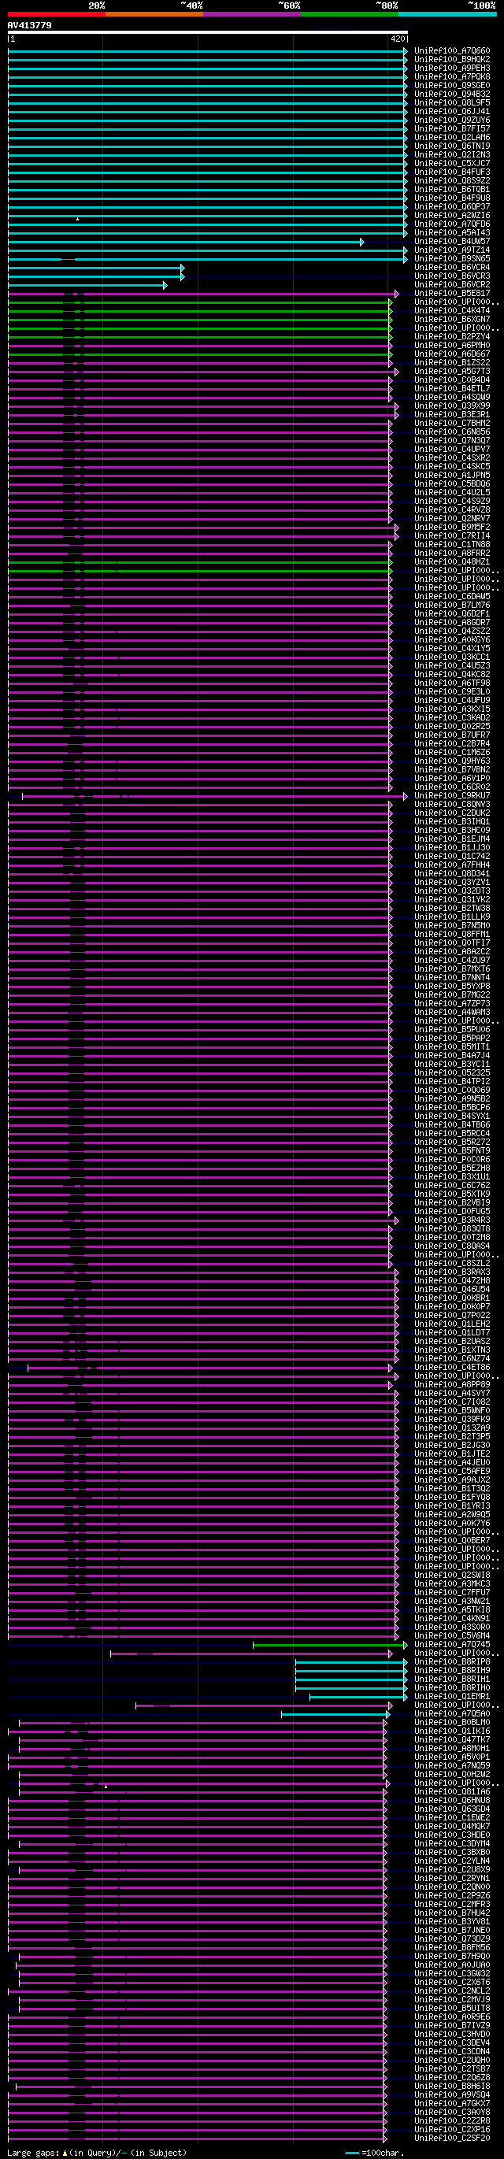Click the UniRef100_C2NCL2 label
504x2159 pixels.
452,1991
